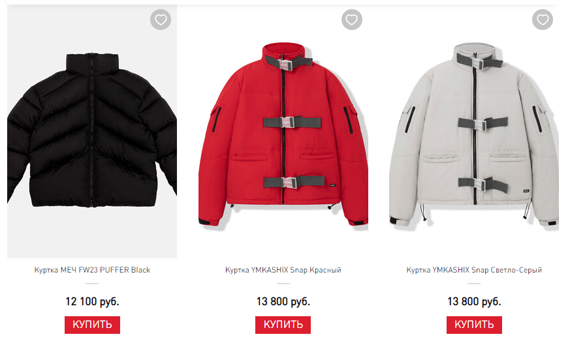Image resolution: width=570 pixels, height=356 pixels.
Task: Click the middle buckle strap on the red jacket
Action: 293,123
